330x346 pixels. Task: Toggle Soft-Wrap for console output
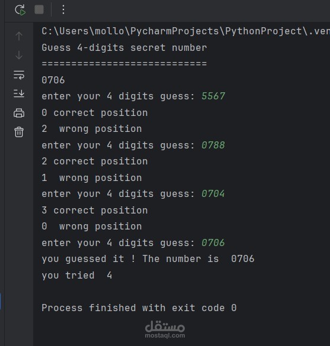pos(19,75)
